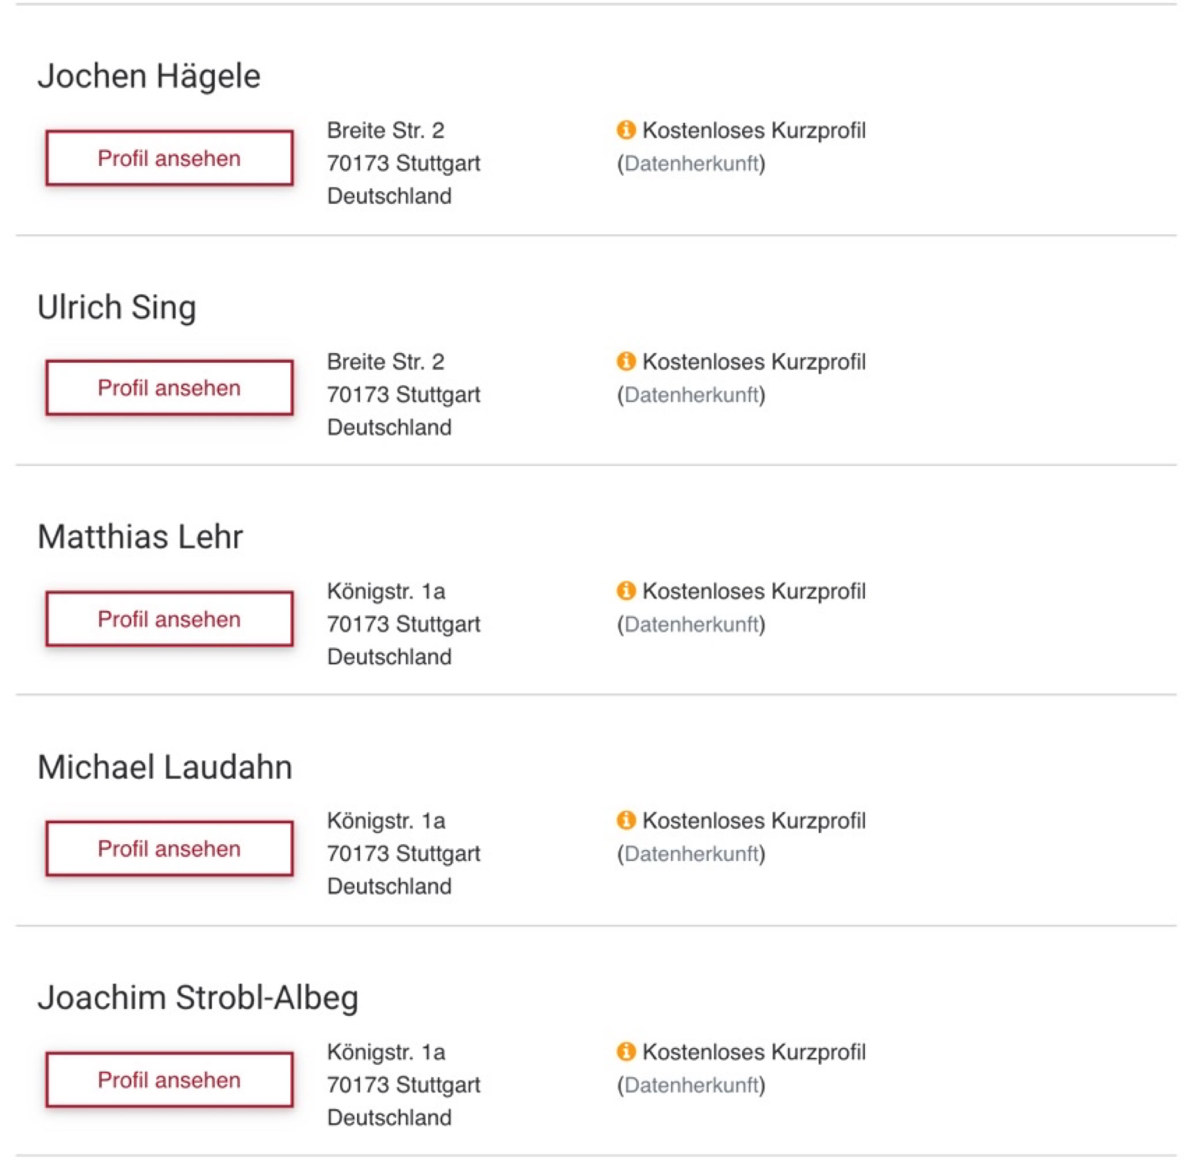Click the Ulrich Sing name heading
This screenshot has height=1161, width=1194.
coord(117,307)
